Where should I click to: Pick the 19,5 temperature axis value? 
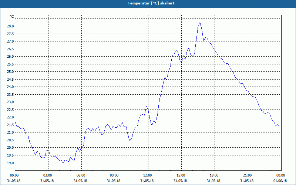click(11, 155)
